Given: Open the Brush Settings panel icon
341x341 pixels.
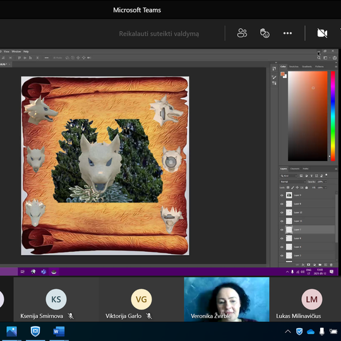Looking at the screenshot, I should [274, 83].
